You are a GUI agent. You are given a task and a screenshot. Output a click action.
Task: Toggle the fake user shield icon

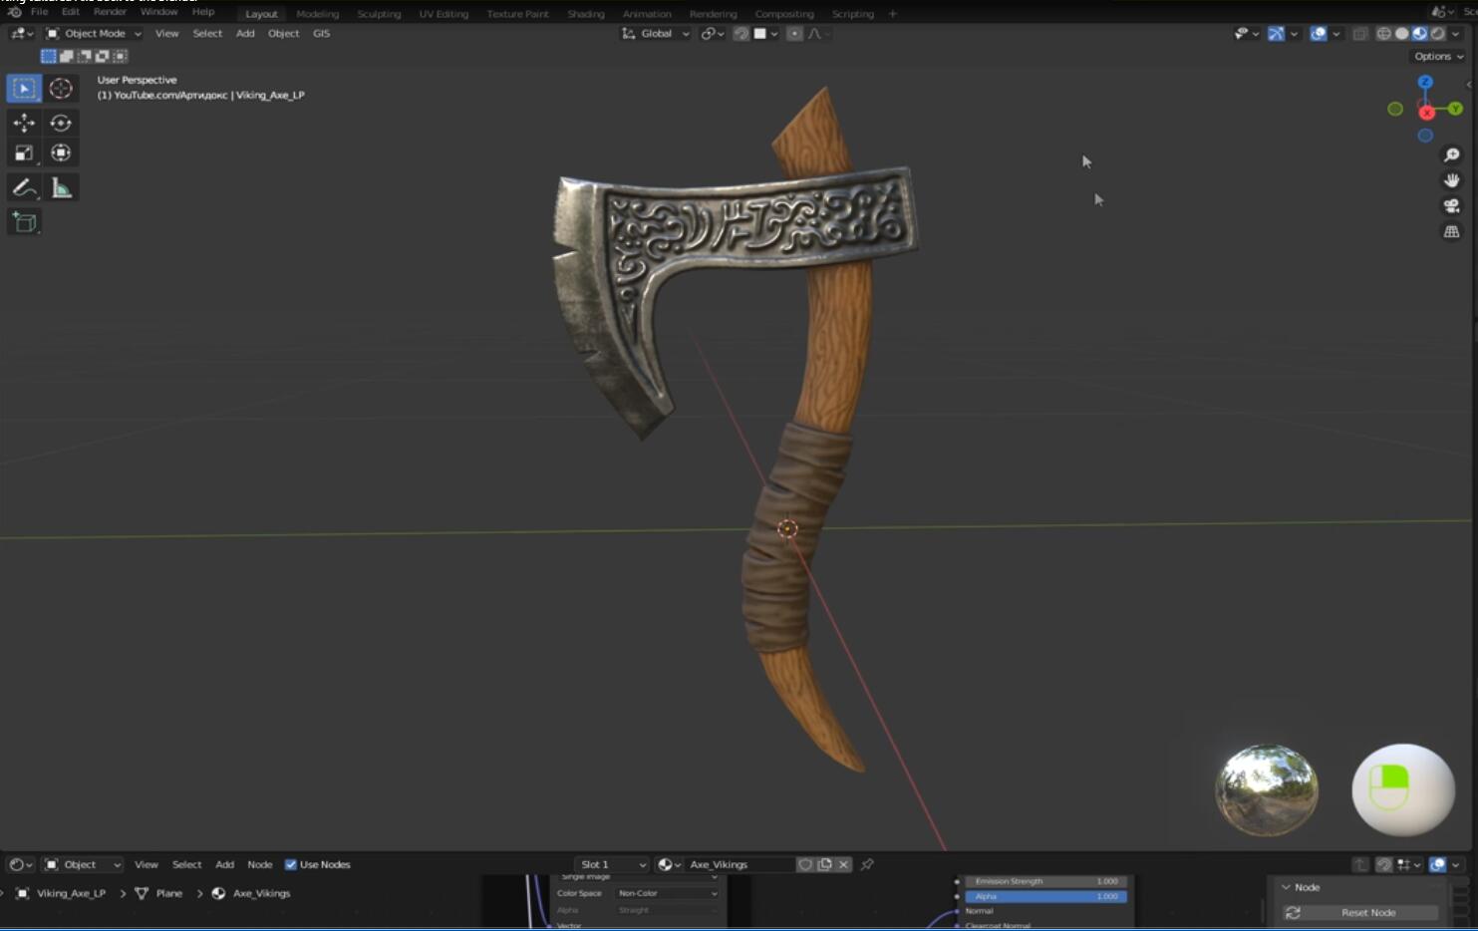[x=805, y=864]
